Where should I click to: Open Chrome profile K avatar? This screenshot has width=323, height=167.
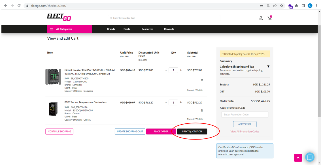point(310,6)
